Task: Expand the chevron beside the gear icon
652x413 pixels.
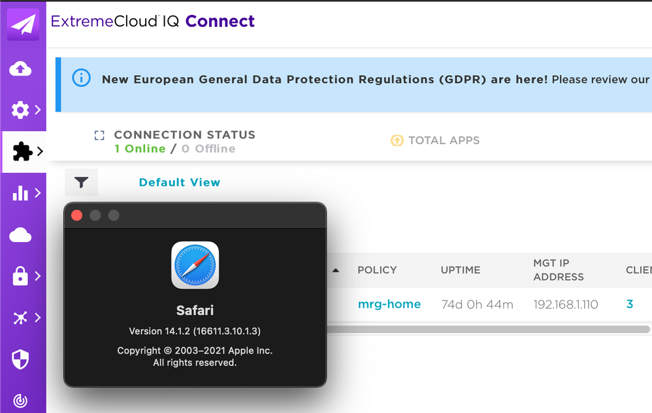Action: point(38,110)
